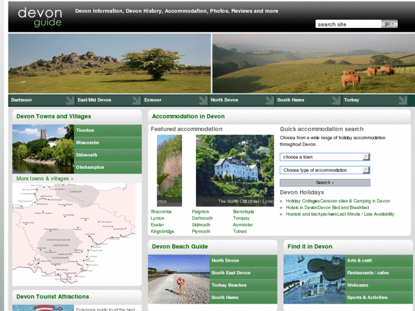Image resolution: width=415 pixels, height=311 pixels.
Task: Open Totnes accommodation link
Action: click(240, 231)
